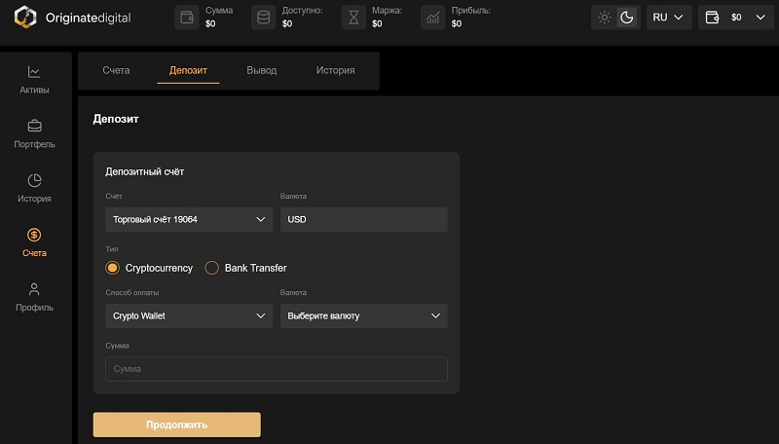
Task: Switch to the Счета tab
Action: tap(116, 70)
